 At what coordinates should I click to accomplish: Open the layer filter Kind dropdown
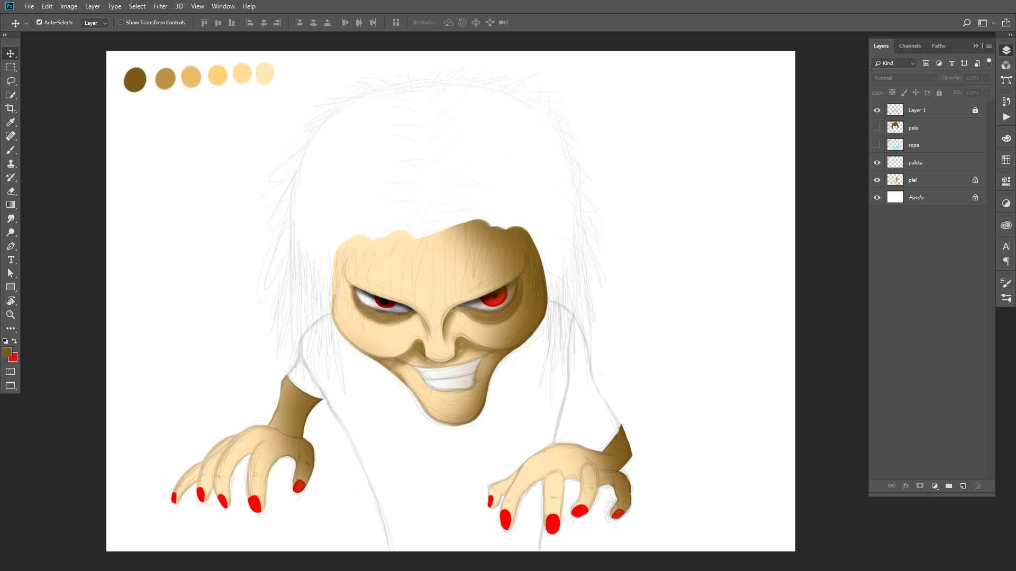click(x=894, y=63)
